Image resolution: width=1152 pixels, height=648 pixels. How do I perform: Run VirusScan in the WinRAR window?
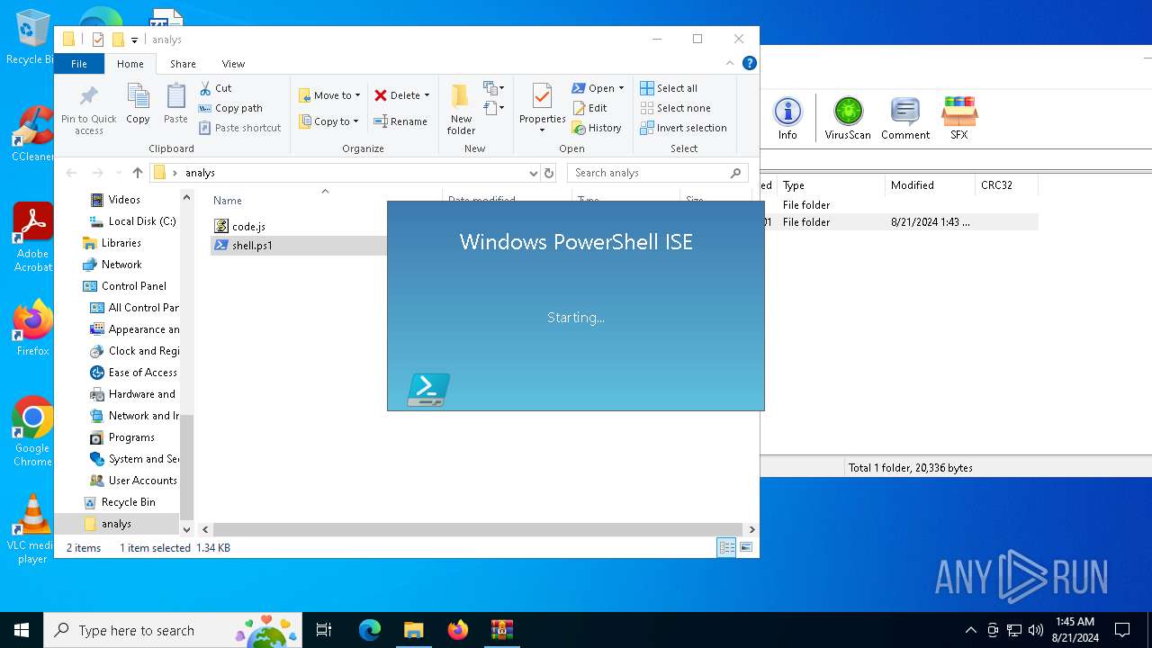click(x=848, y=118)
